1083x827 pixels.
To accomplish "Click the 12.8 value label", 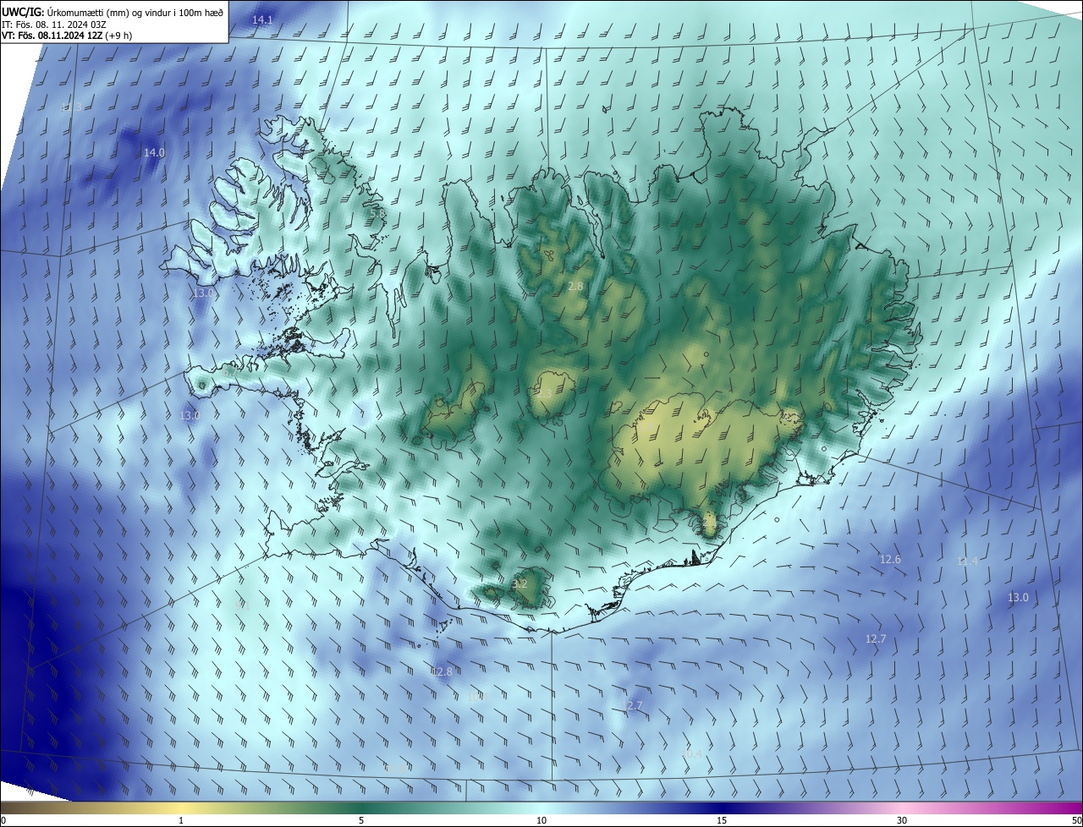I will point(442,671).
